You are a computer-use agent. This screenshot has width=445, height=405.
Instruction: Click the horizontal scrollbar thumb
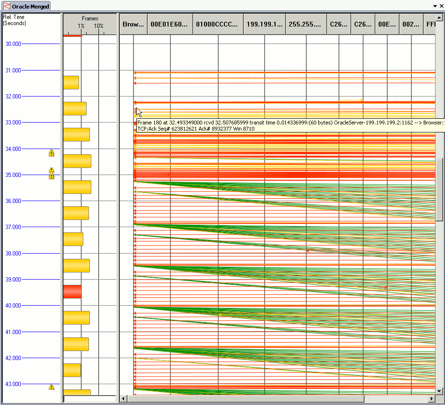pos(246,399)
